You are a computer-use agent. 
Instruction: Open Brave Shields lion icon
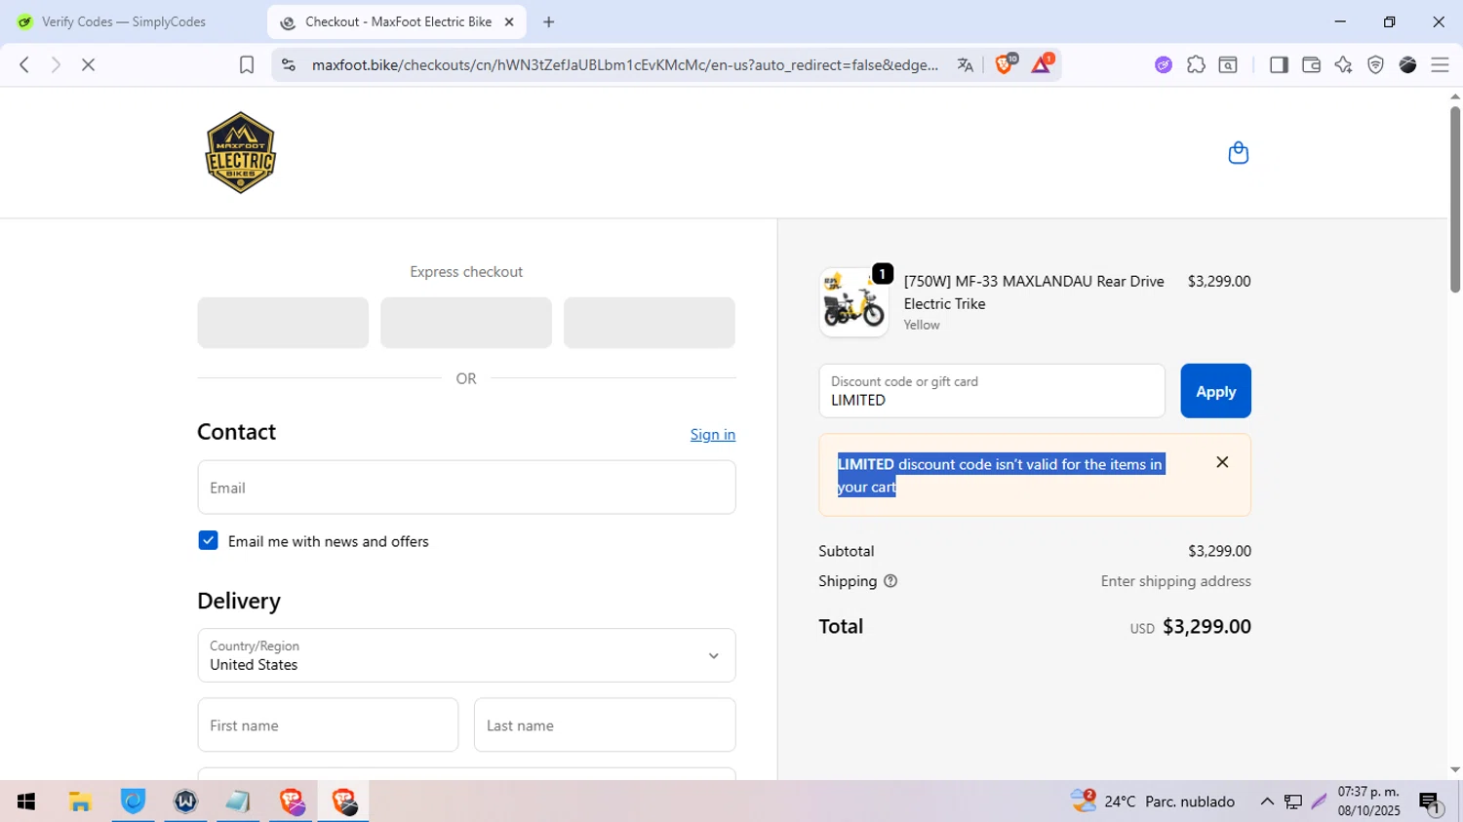(x=1005, y=64)
